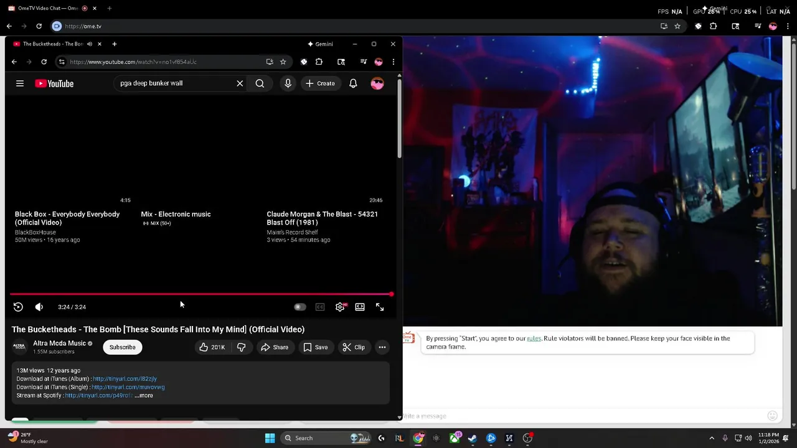Open Gemini in the YouTube window
This screenshot has width=797, height=448.
(x=320, y=44)
